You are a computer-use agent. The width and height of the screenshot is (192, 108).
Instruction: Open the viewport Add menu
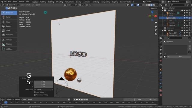click(33, 5)
